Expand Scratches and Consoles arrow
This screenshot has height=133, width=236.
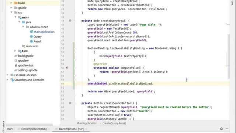(7, 80)
